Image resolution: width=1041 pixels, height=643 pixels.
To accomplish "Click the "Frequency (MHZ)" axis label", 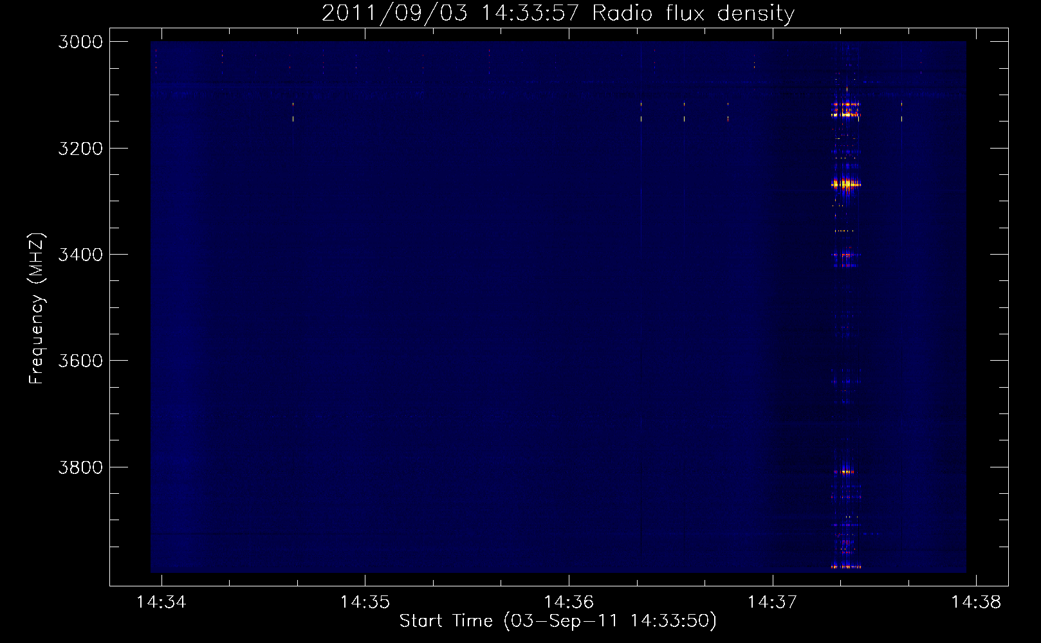I will pyautogui.click(x=37, y=309).
